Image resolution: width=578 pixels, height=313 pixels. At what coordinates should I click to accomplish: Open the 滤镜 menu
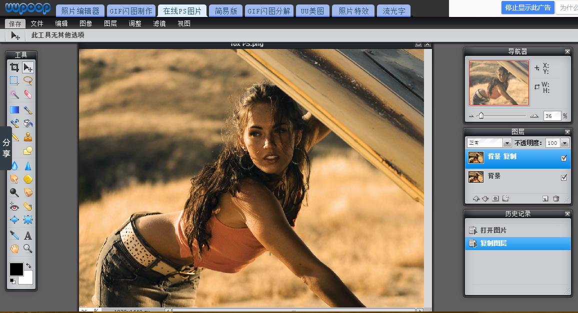pyautogui.click(x=159, y=23)
